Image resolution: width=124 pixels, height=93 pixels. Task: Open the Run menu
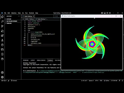coord(26,13)
